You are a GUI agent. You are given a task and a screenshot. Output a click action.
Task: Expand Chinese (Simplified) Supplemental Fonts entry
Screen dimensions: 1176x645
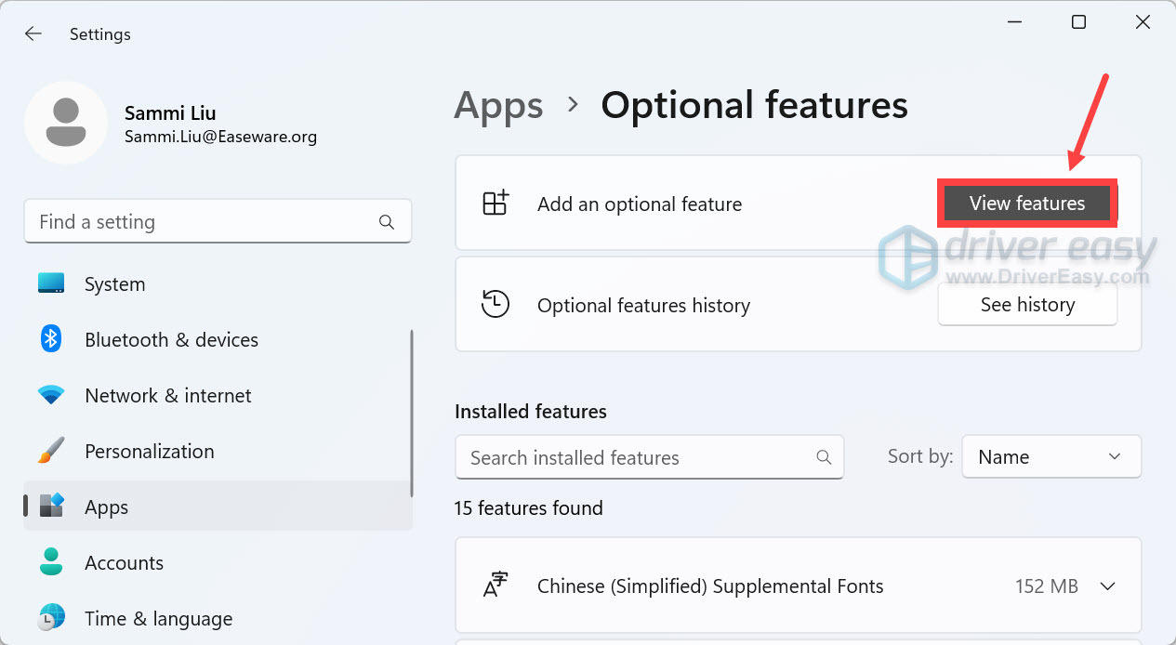click(1107, 586)
